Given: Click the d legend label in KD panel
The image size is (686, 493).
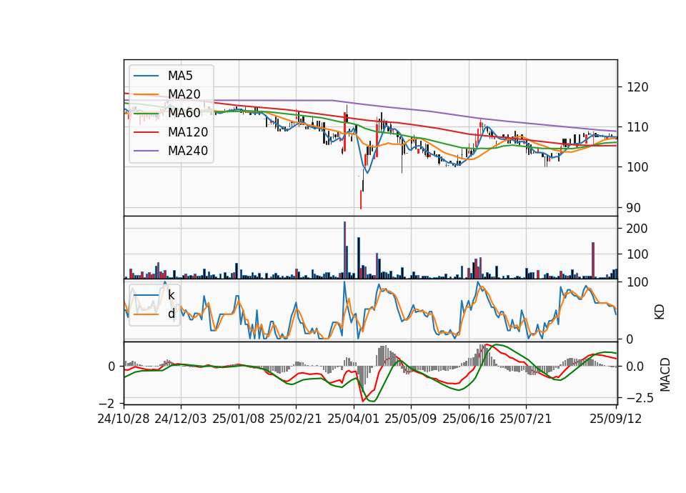Looking at the screenshot, I should 171,314.
